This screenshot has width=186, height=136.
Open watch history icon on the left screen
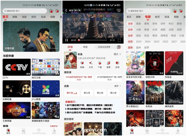57,11
